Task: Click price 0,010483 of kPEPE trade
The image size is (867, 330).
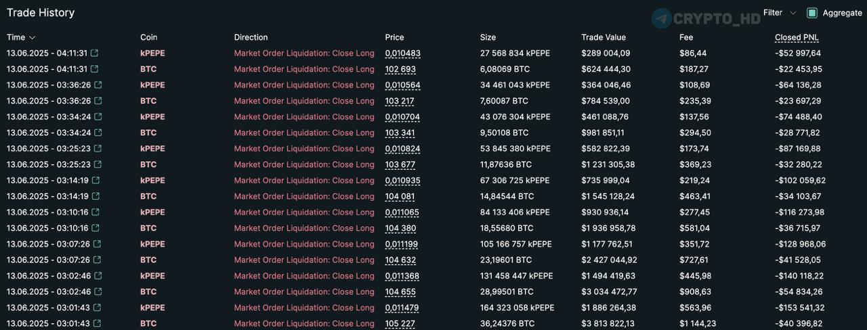Action: [403, 53]
